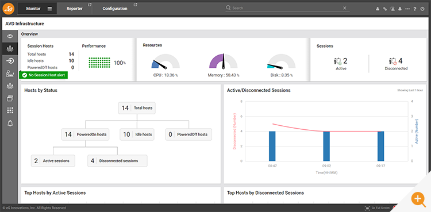Select the eye overview sidebar icon
431x212 pixels.
[x=10, y=36]
